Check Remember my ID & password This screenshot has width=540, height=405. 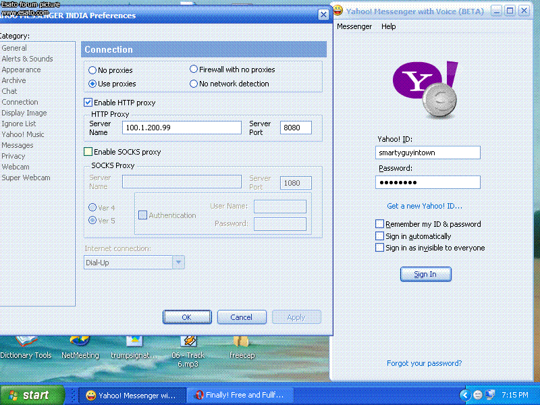379,224
